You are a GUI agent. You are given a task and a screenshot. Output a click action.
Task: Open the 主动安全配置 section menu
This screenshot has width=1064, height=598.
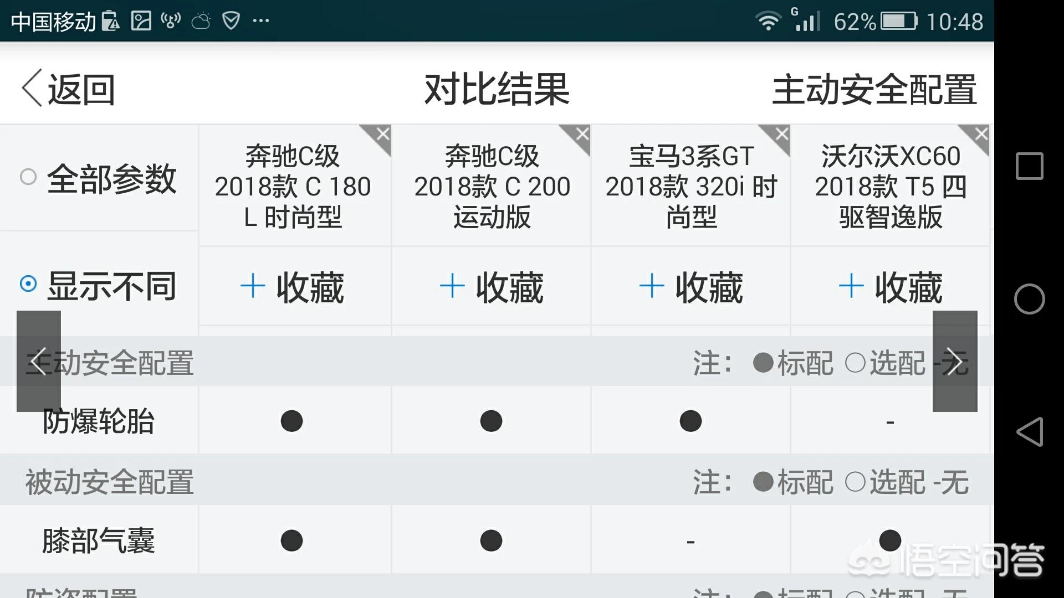coord(874,90)
